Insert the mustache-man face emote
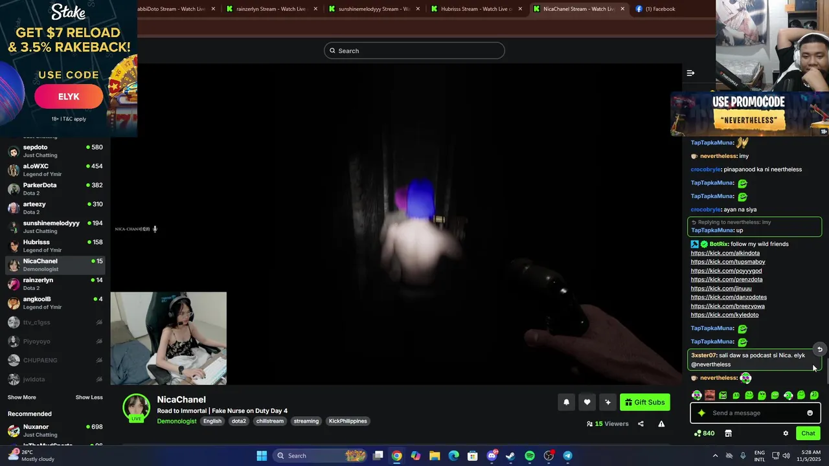This screenshot has width=829, height=466. [710, 395]
